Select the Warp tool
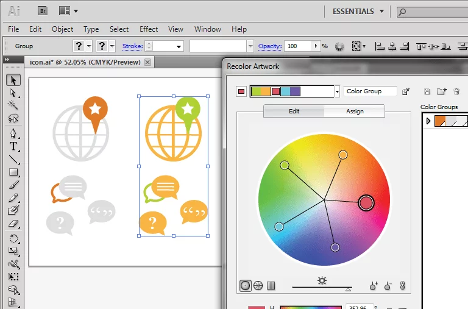 13,264
